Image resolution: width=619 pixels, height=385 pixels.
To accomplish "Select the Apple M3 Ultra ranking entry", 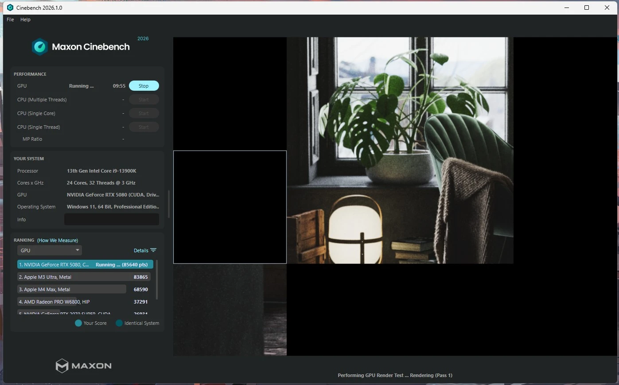I will pyautogui.click(x=84, y=277).
